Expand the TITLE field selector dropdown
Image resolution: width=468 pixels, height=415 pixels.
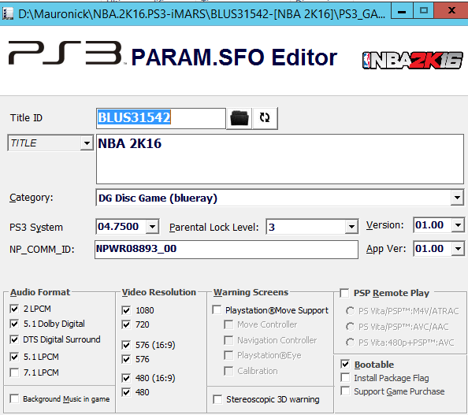pyautogui.click(x=87, y=143)
